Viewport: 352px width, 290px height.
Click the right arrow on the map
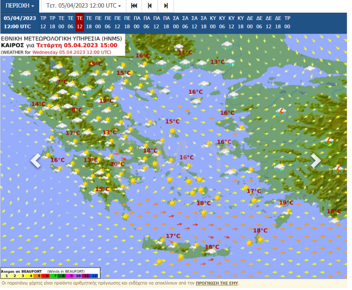pos(316,160)
